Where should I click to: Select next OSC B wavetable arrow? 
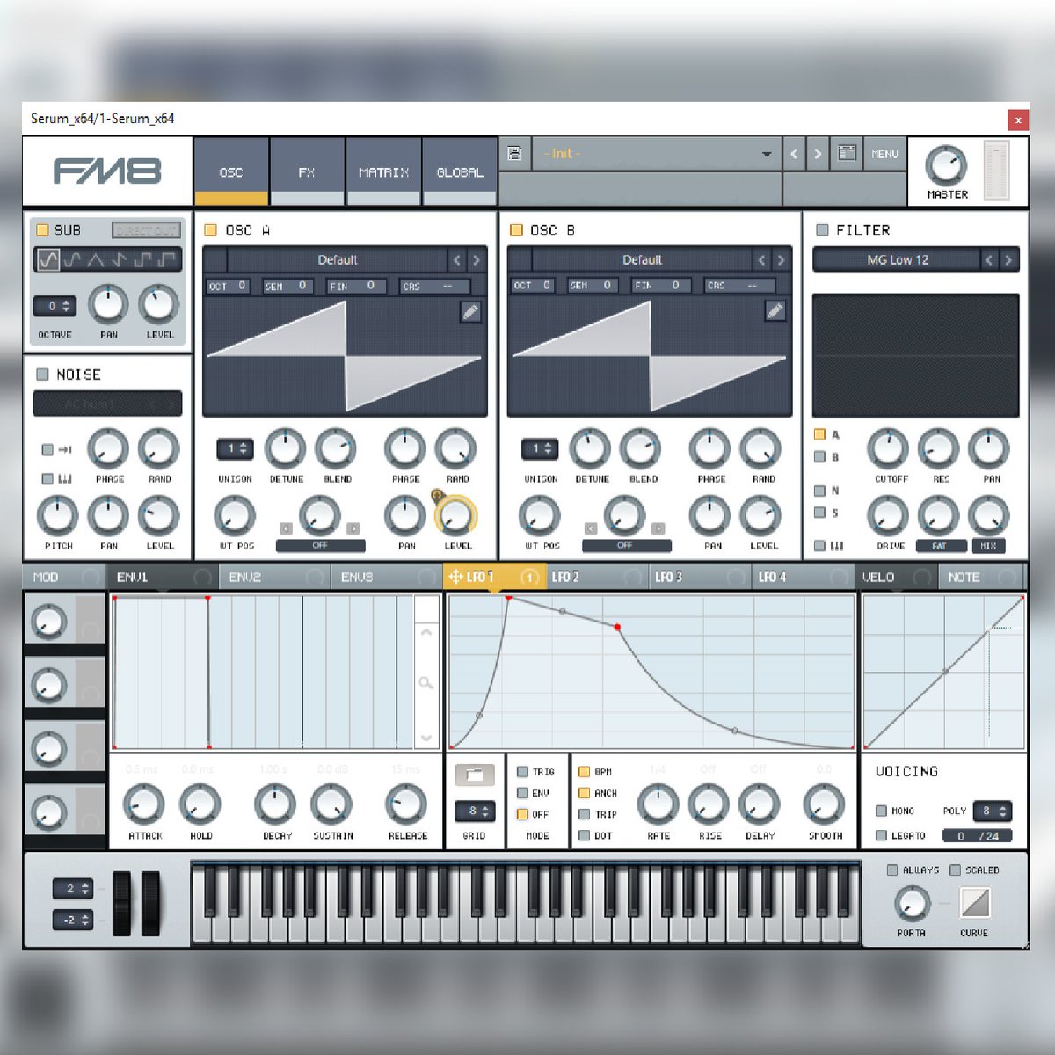(x=781, y=260)
